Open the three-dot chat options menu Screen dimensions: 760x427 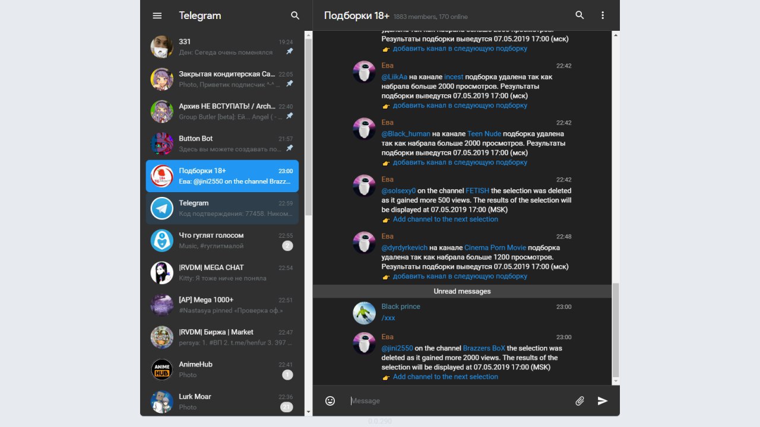point(603,15)
